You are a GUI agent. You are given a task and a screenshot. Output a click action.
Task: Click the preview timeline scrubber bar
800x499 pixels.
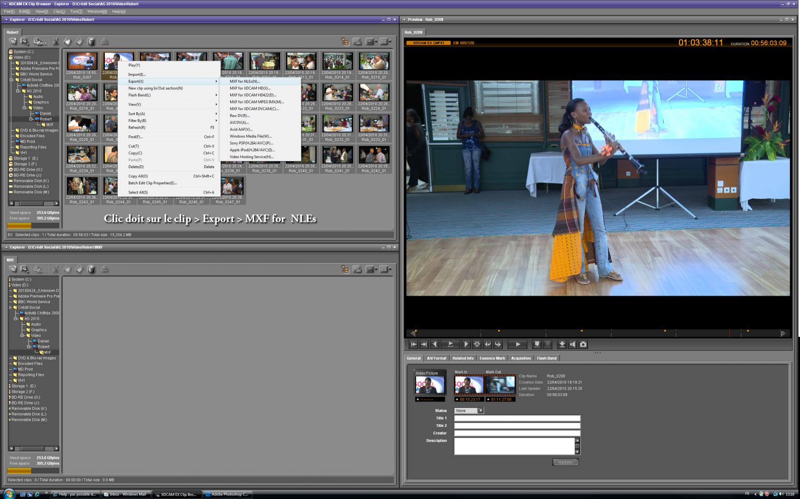tap(598, 333)
